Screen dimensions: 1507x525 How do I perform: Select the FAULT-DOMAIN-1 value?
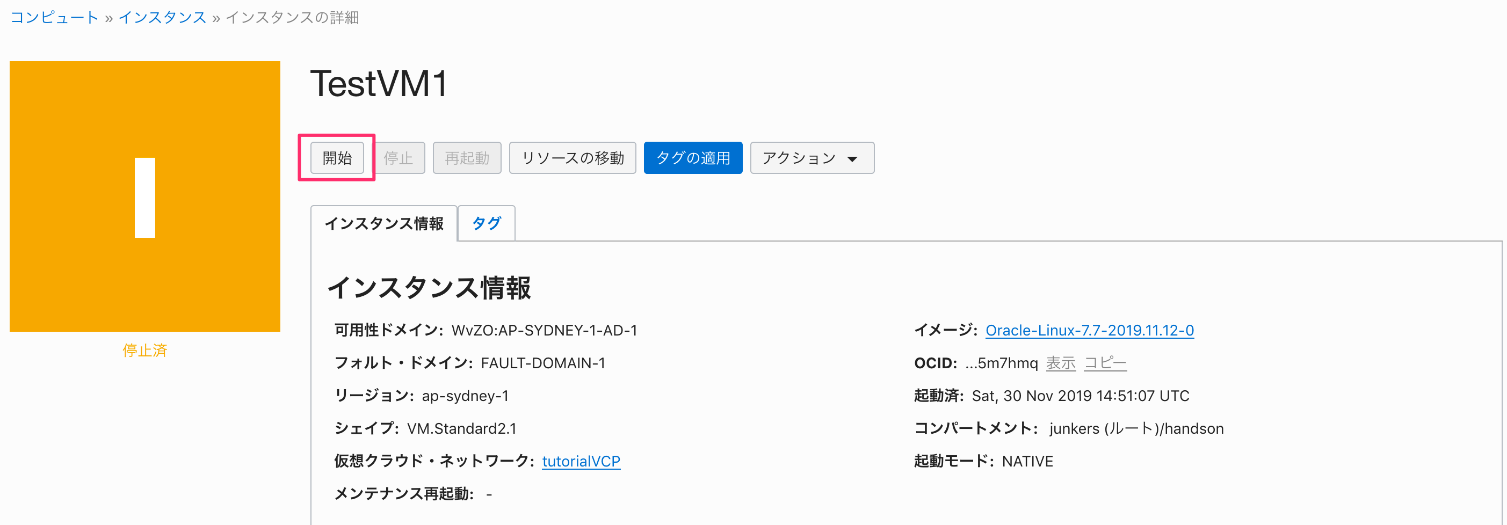543,363
